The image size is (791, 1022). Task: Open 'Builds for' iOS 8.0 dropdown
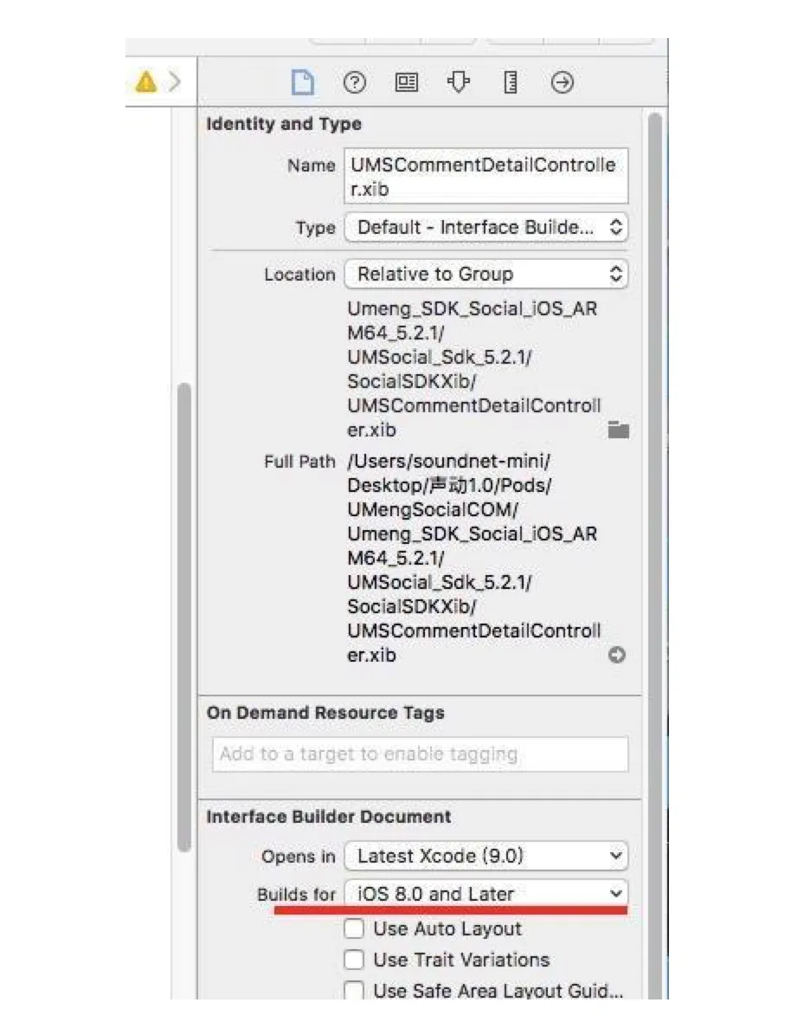point(486,893)
